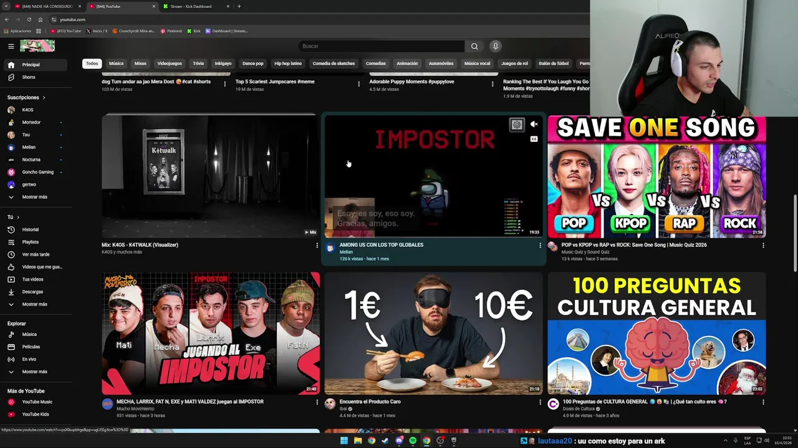
Task: Unmute the AMONG US preview video
Action: (x=534, y=124)
